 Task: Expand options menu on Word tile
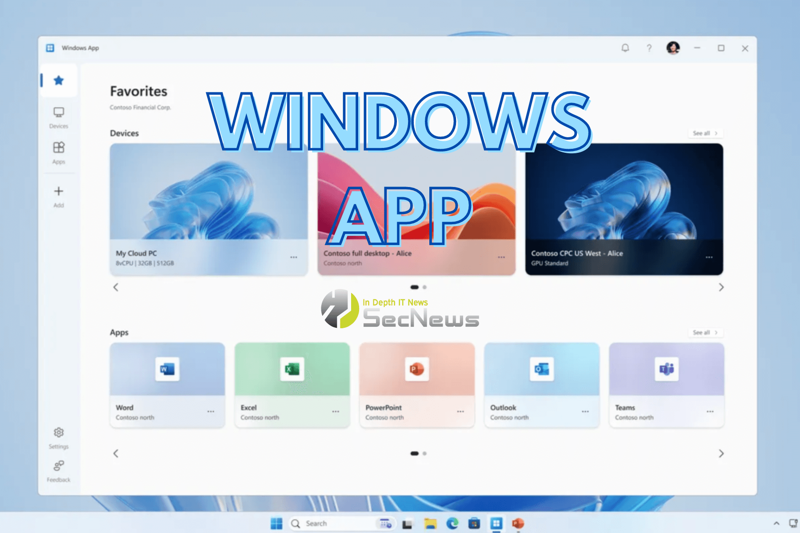211,412
